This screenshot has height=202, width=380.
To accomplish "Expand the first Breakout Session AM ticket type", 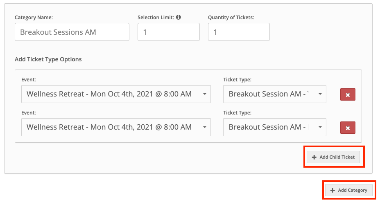I will pyautogui.click(x=275, y=94).
